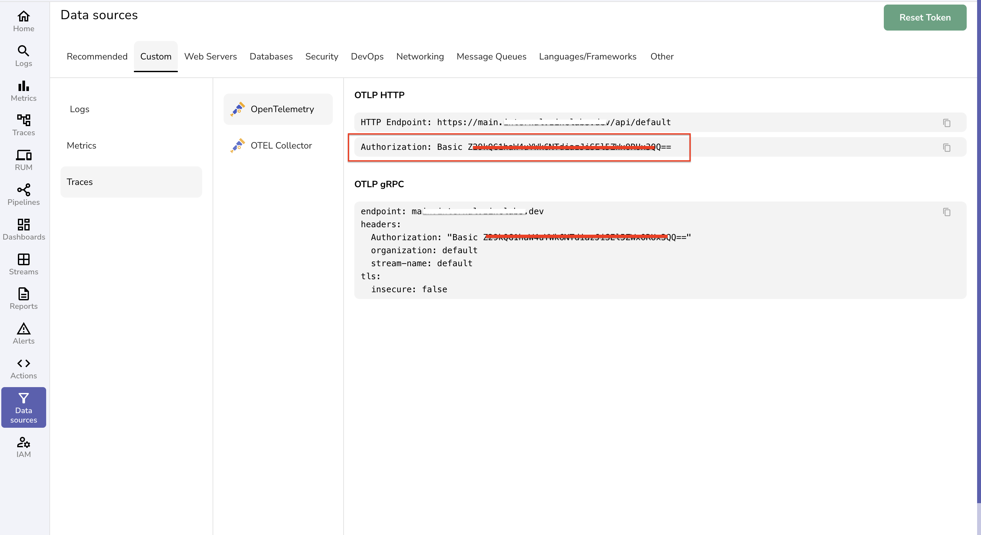This screenshot has width=981, height=535.
Task: Open the Metrics sidebar icon
Action: coord(24,91)
